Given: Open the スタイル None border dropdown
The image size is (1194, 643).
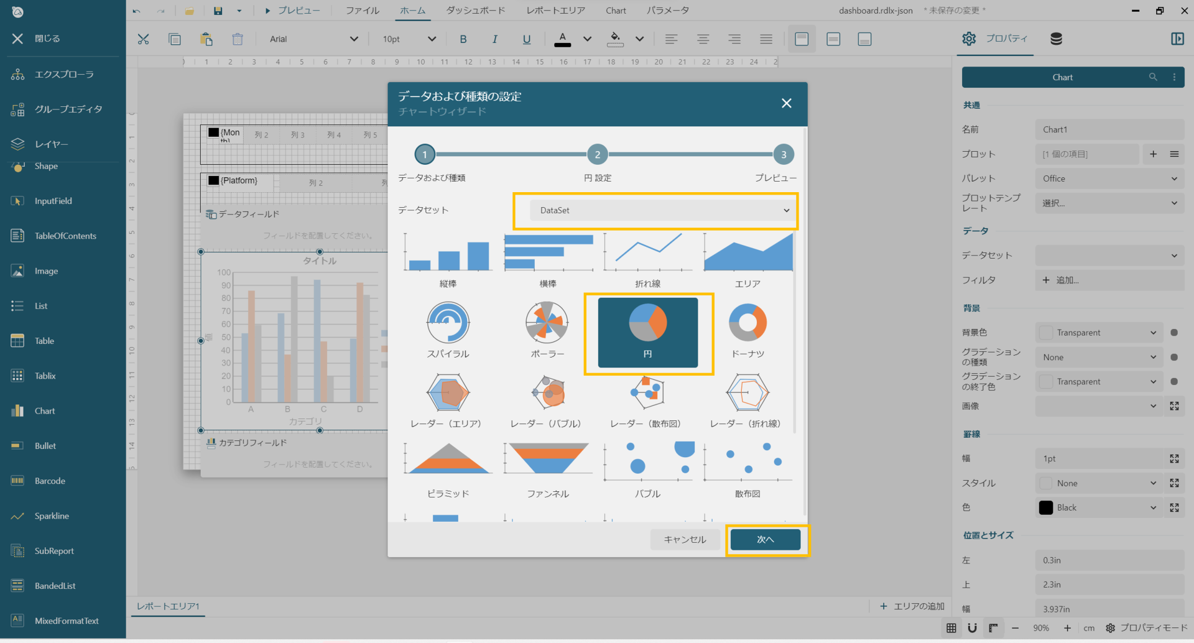Looking at the screenshot, I should tap(1099, 483).
